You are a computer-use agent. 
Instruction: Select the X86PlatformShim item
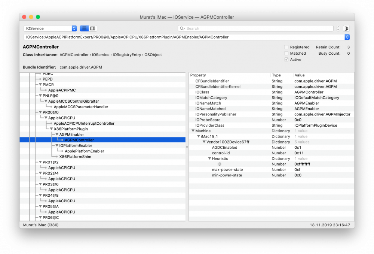tap(75, 157)
